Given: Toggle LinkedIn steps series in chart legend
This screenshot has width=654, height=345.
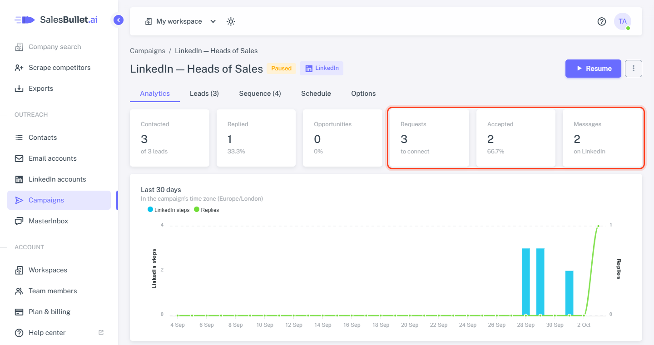Looking at the screenshot, I should tap(168, 210).
